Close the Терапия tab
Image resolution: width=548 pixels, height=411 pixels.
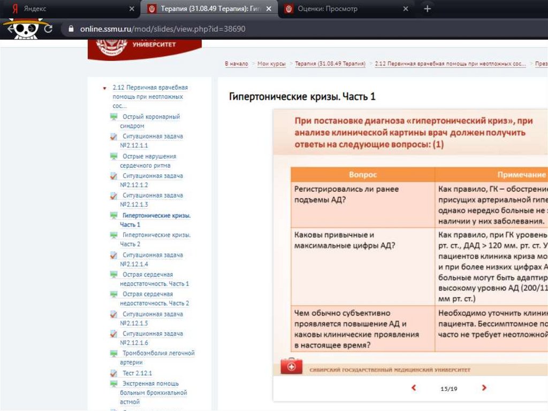point(269,9)
